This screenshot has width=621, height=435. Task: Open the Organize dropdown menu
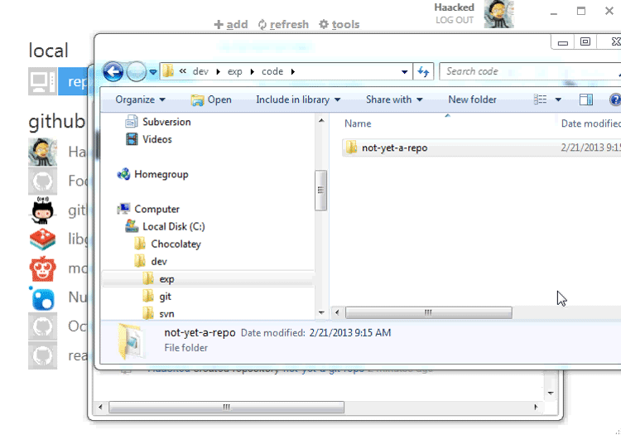pos(140,99)
